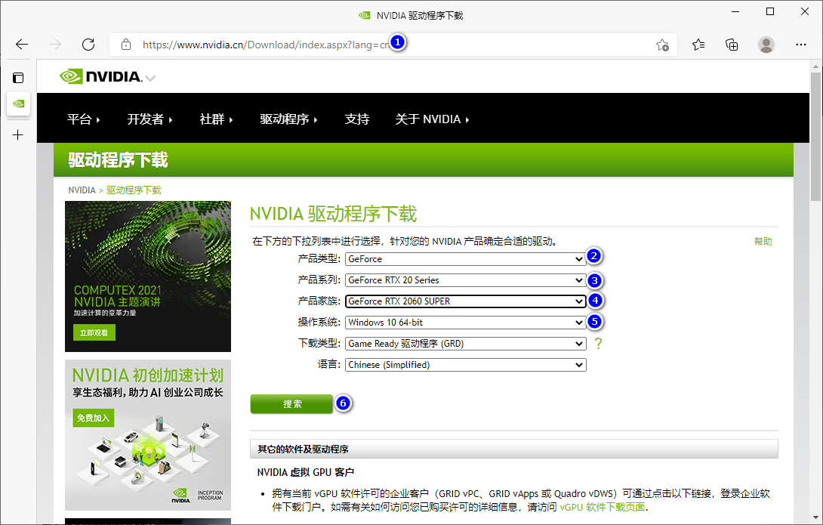Click inside the address bar

point(302,45)
